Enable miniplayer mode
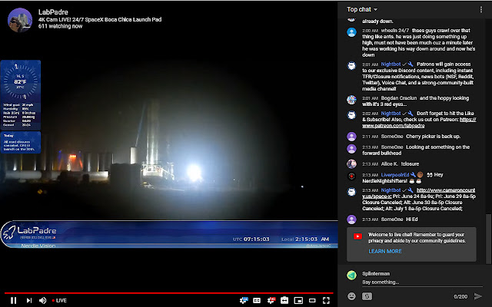 298,300
